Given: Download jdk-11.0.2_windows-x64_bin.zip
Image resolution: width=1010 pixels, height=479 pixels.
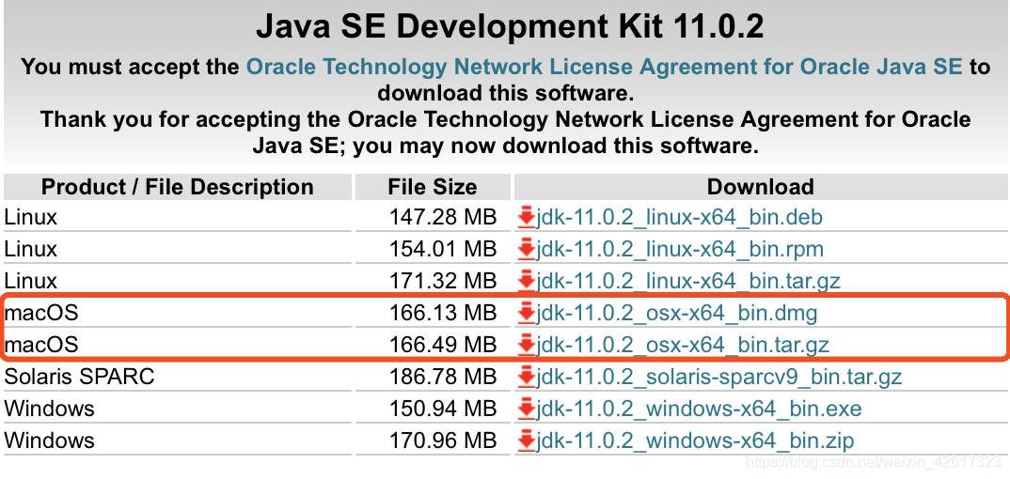Looking at the screenshot, I should [x=695, y=441].
